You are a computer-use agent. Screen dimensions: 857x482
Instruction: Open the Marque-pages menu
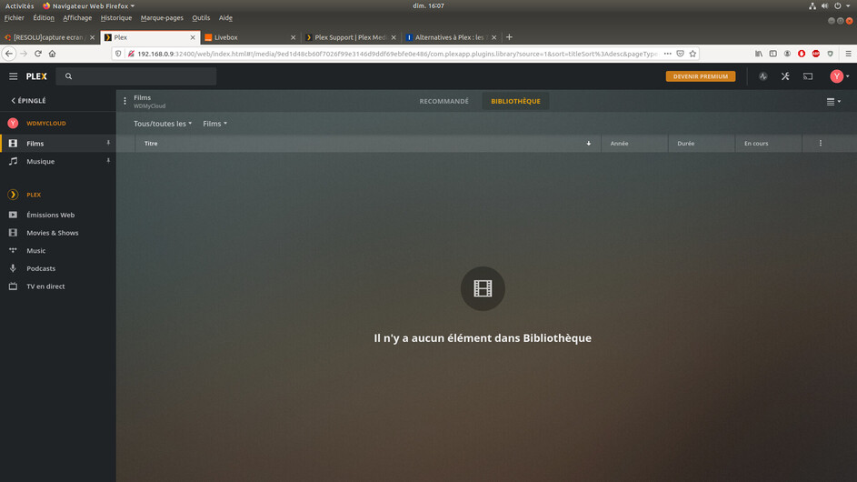[x=162, y=18]
